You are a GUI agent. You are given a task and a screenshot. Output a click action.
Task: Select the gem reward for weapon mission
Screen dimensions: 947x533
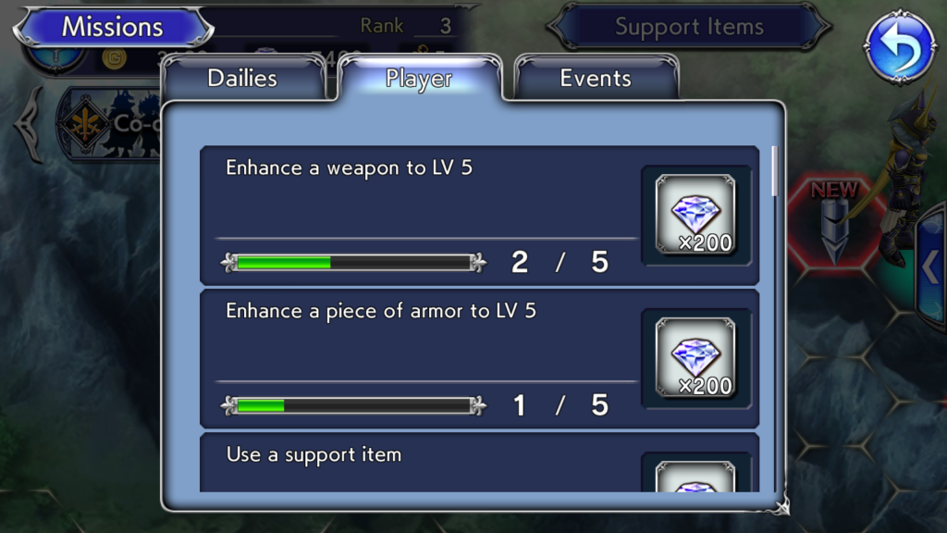point(695,215)
